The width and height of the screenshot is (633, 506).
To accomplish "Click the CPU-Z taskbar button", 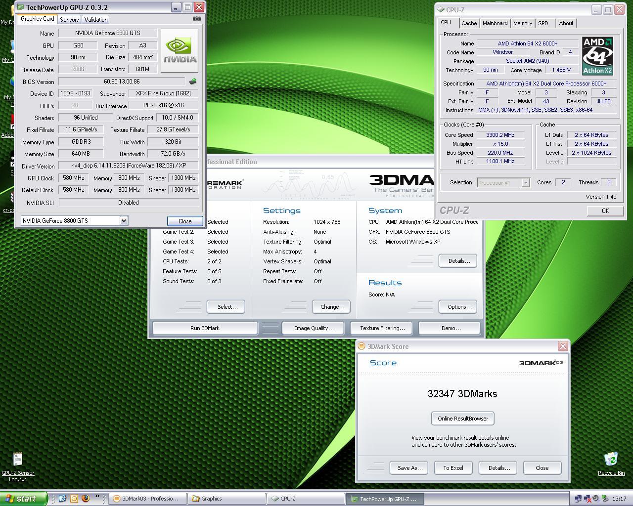I will pyautogui.click(x=306, y=499).
